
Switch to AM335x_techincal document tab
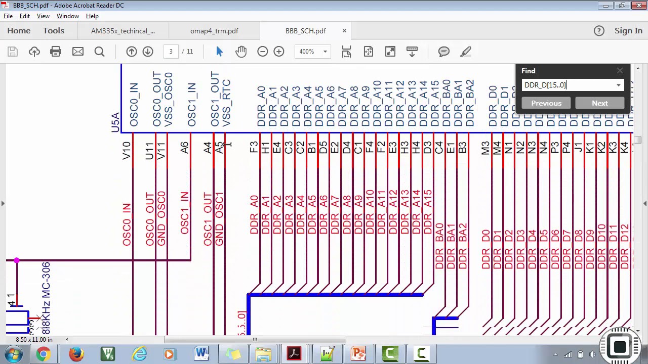(x=123, y=31)
